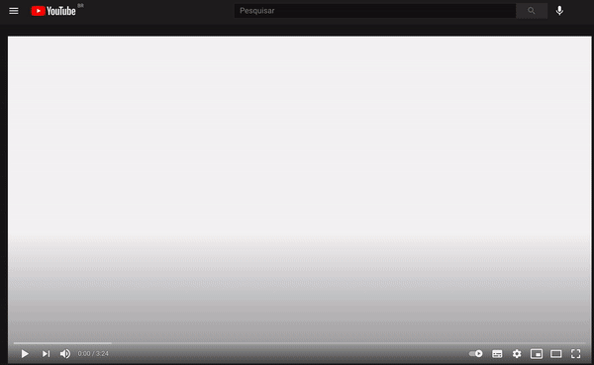Go to YouTube home via logo
Viewport: 594px width, 365px height.
tap(53, 11)
